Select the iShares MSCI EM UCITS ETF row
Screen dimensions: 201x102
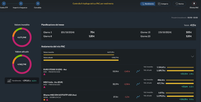(118, 96)
